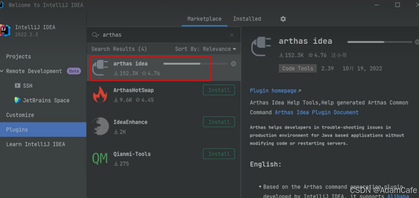Click the Search Results (4) label

point(119,49)
